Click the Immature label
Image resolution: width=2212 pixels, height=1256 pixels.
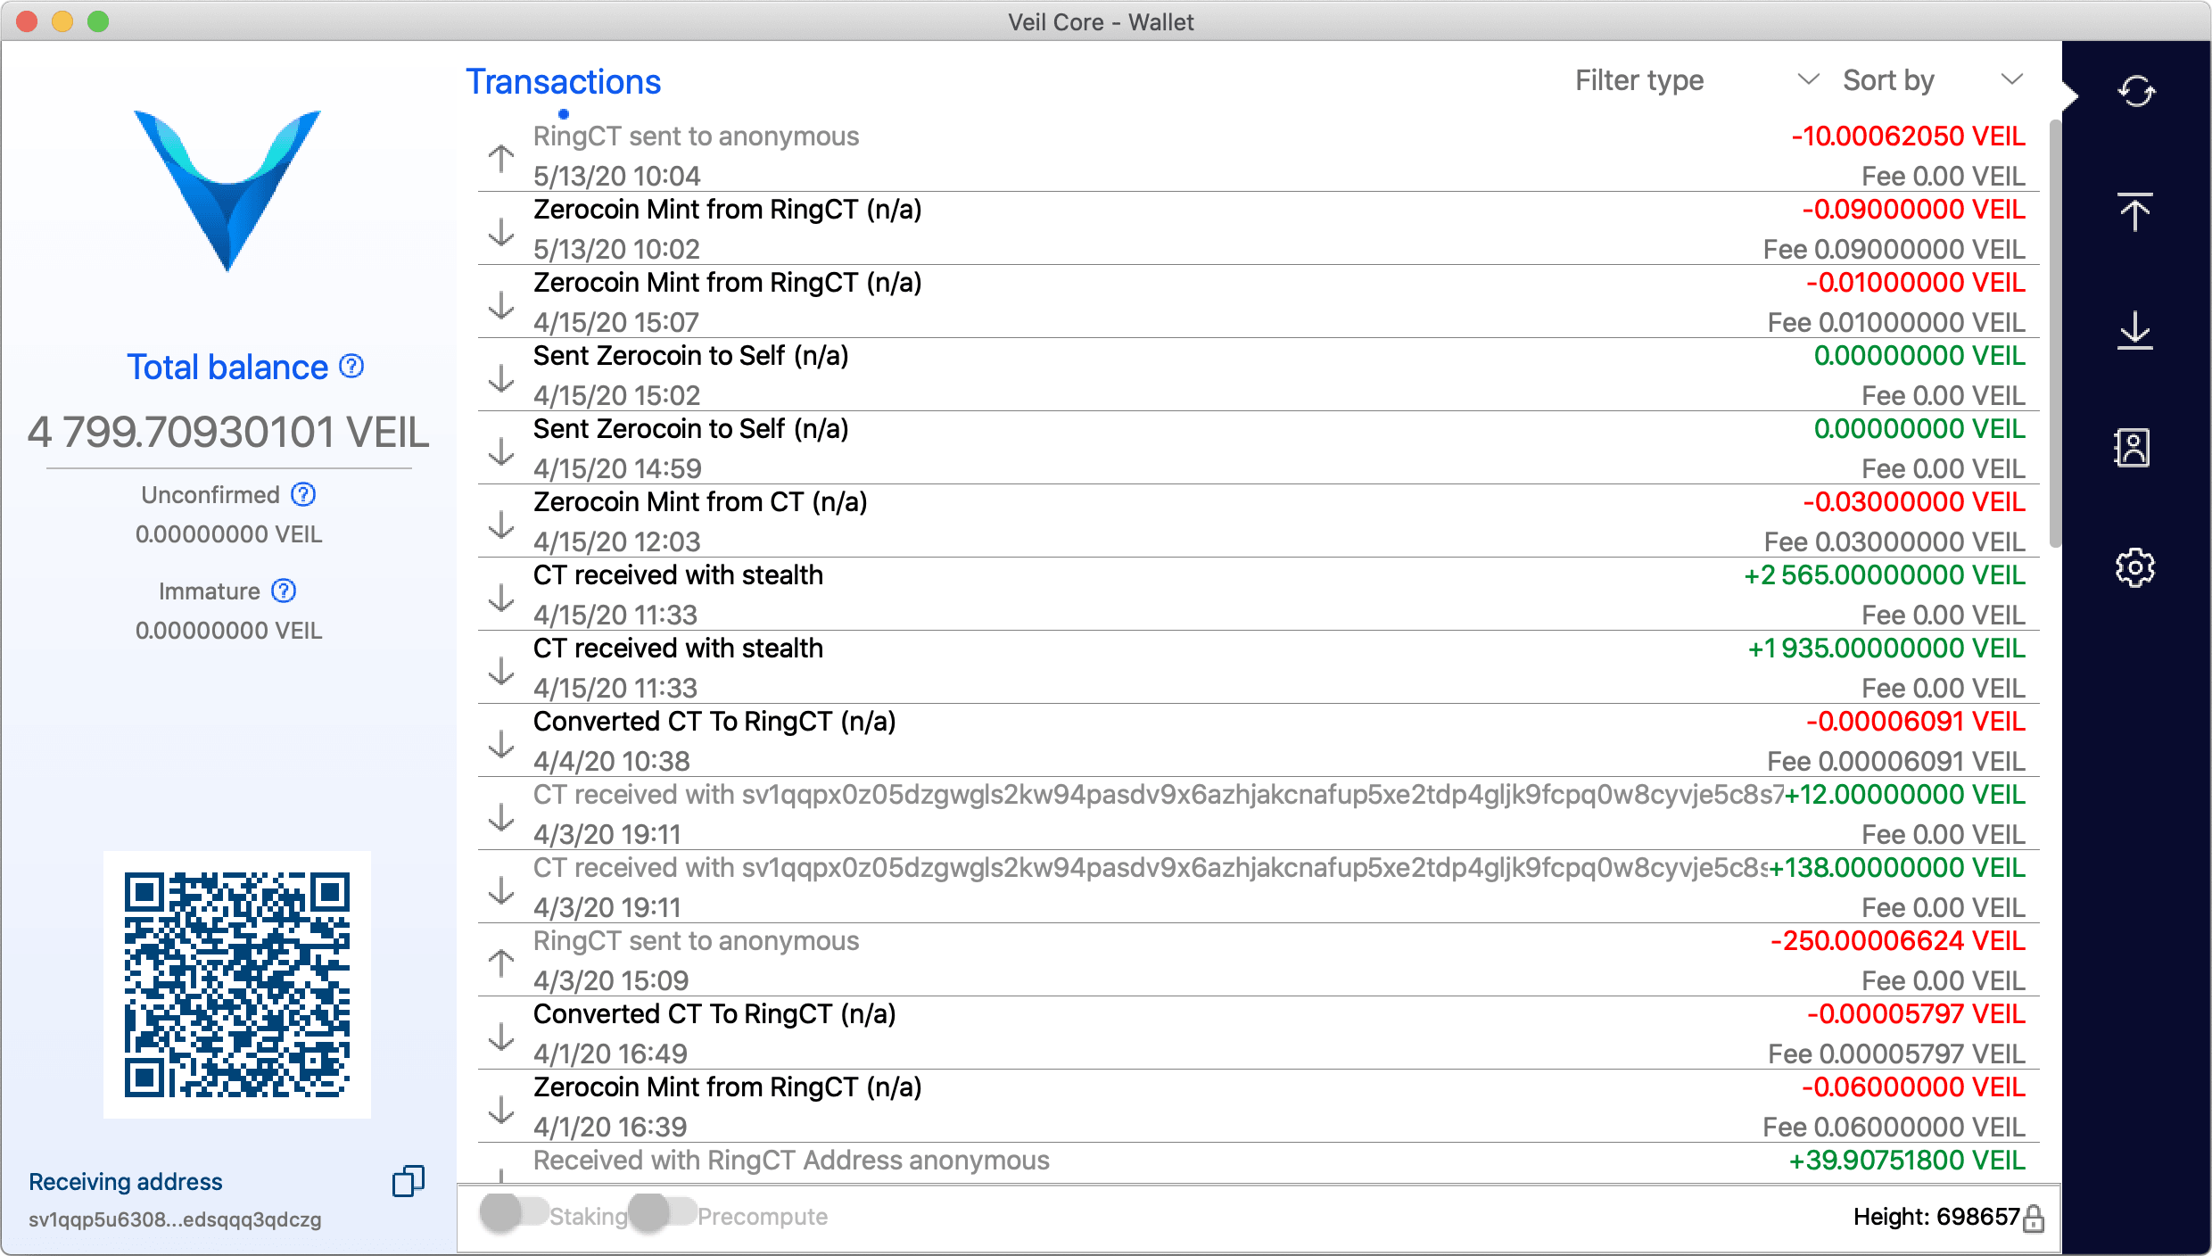(x=210, y=591)
